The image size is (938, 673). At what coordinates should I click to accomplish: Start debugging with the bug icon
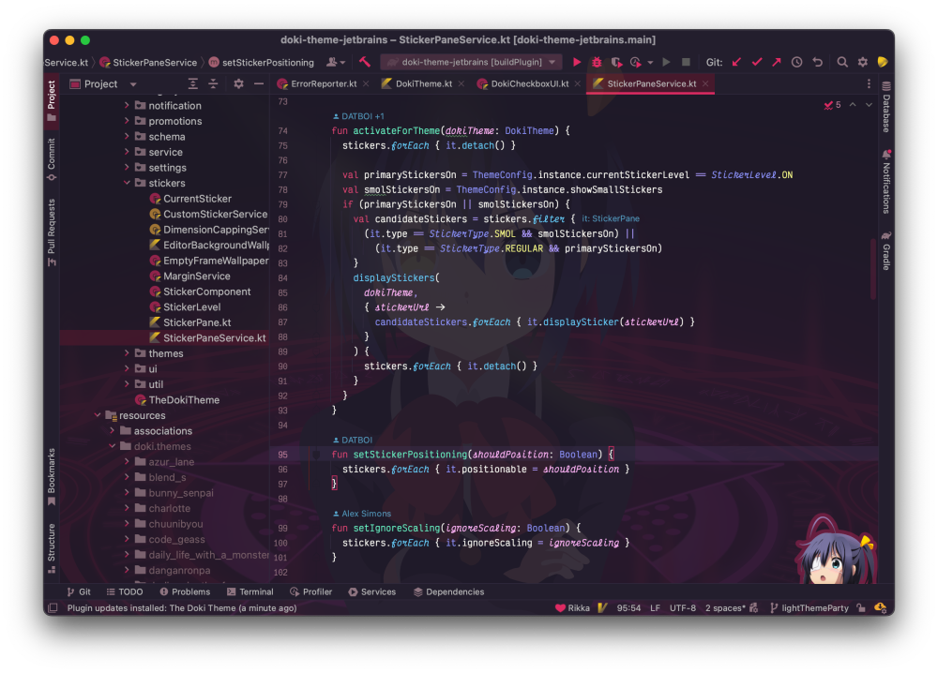tap(597, 62)
